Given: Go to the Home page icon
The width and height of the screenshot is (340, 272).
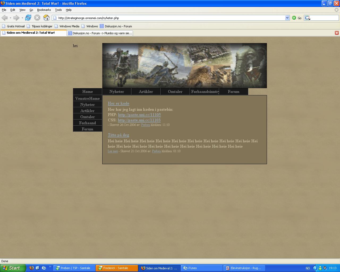Looking at the screenshot, I should [46, 18].
